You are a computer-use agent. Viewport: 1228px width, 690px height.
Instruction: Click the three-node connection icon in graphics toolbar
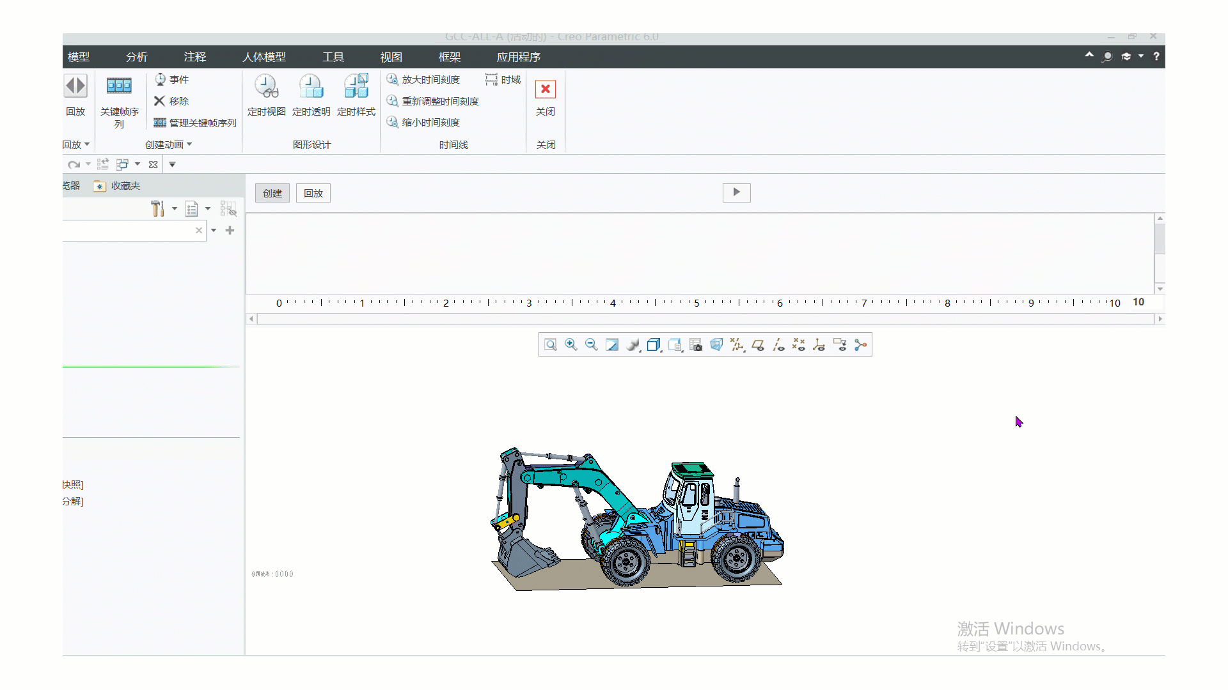(x=861, y=345)
